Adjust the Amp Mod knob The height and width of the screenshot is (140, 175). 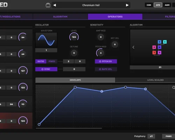101,37
